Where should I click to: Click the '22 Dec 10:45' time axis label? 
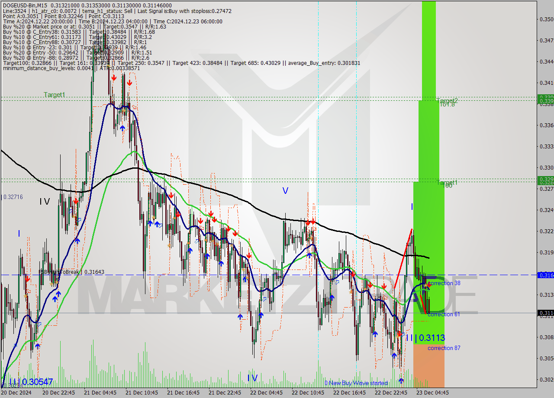tap(308, 393)
